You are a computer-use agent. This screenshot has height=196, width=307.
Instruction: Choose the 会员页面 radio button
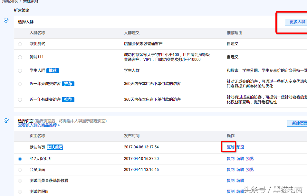[20, 170]
